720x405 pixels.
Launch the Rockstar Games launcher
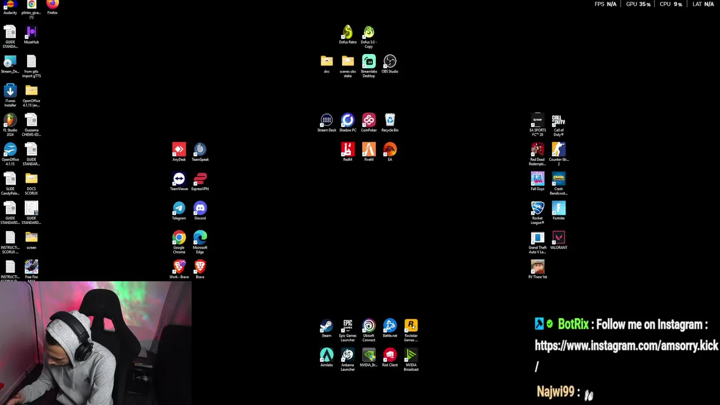click(x=411, y=331)
